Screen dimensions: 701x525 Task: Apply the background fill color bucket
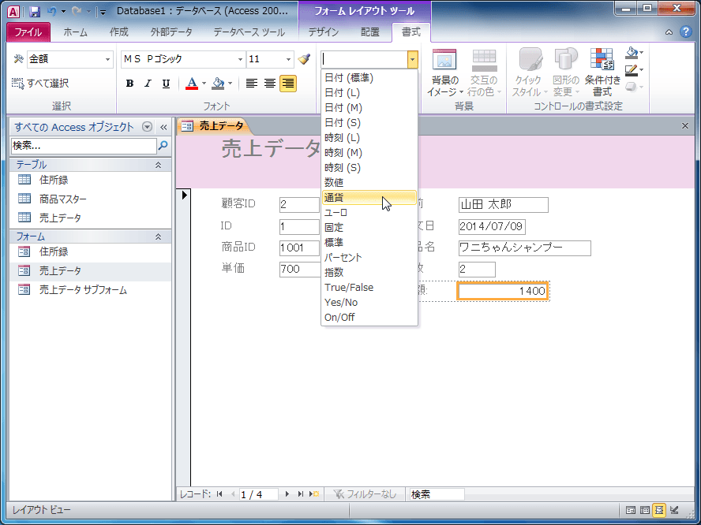[x=218, y=84]
